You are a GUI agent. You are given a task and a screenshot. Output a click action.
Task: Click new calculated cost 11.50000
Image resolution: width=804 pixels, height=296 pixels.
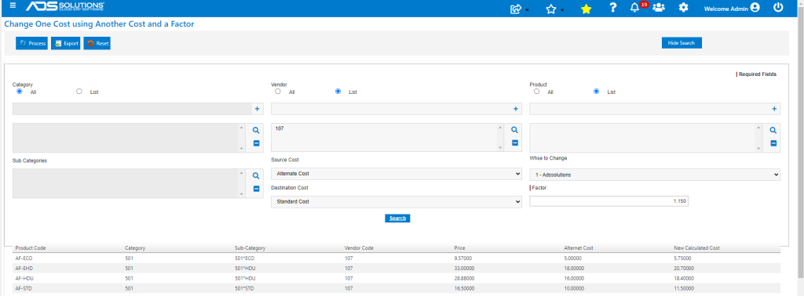[684, 288]
